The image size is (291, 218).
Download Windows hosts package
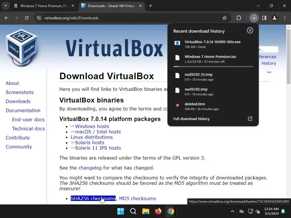(x=92, y=126)
